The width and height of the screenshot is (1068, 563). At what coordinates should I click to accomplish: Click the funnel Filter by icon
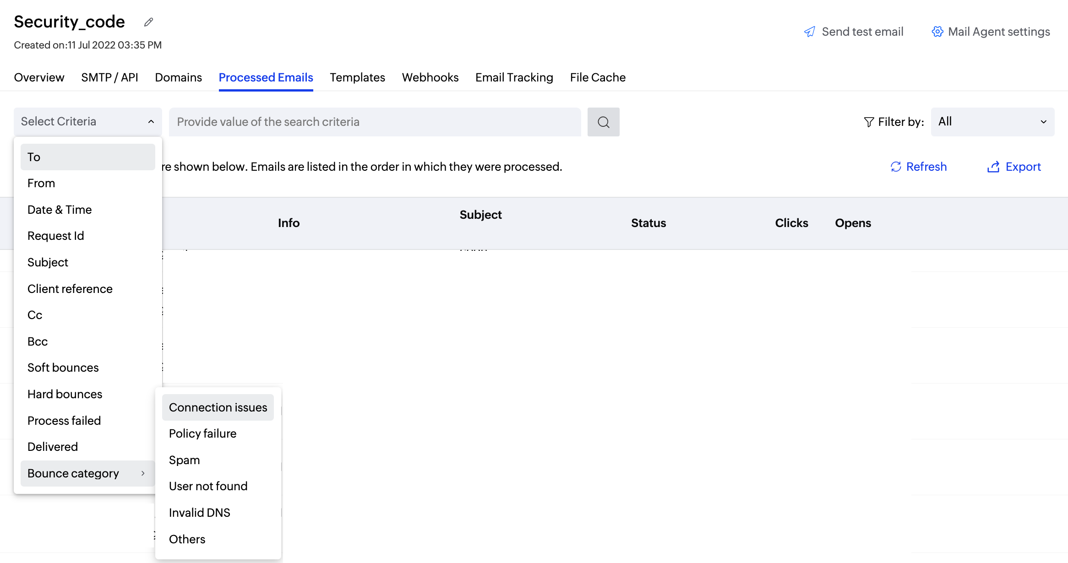868,122
